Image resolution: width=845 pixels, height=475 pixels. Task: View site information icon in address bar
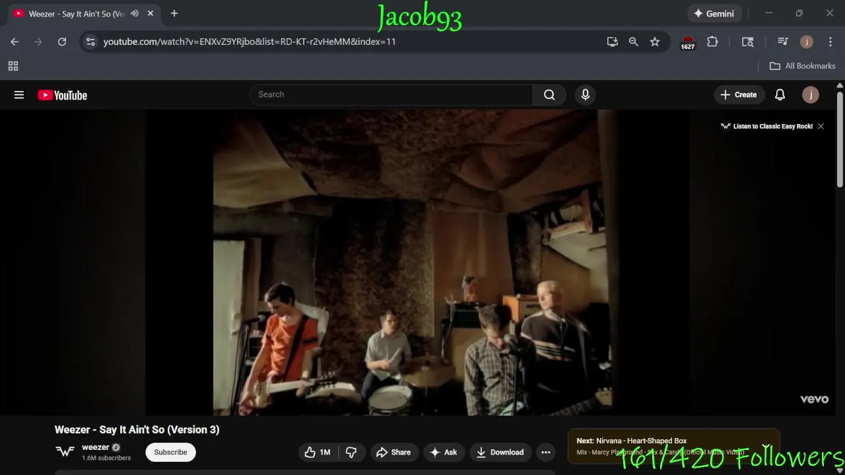[90, 42]
